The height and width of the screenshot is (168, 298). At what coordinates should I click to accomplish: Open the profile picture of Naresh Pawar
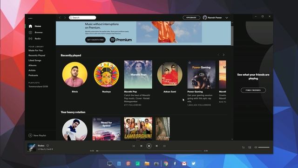tap(205, 18)
